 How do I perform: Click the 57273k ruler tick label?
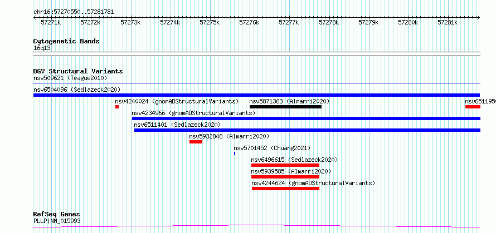[x=130, y=22]
